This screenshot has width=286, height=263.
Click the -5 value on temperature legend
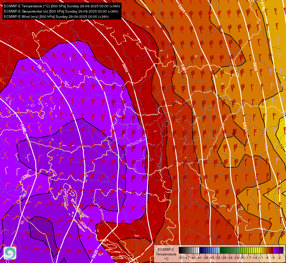click(x=273, y=258)
